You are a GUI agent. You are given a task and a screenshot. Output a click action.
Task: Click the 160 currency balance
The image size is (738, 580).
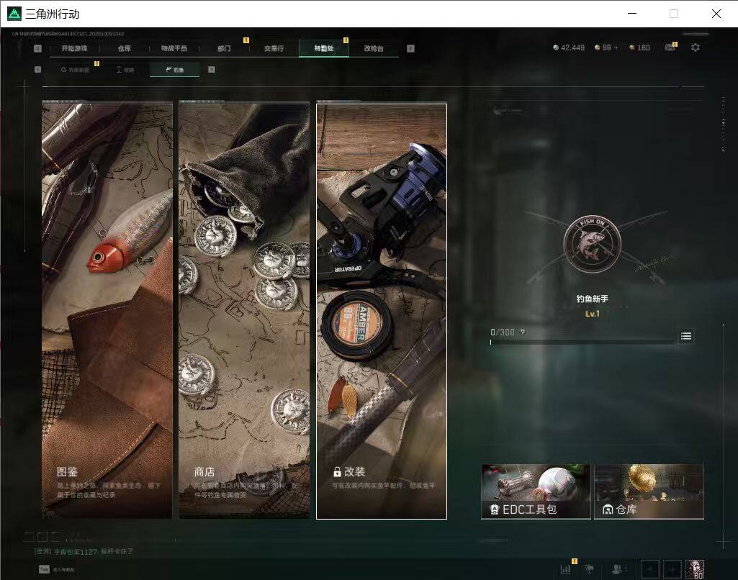(639, 47)
